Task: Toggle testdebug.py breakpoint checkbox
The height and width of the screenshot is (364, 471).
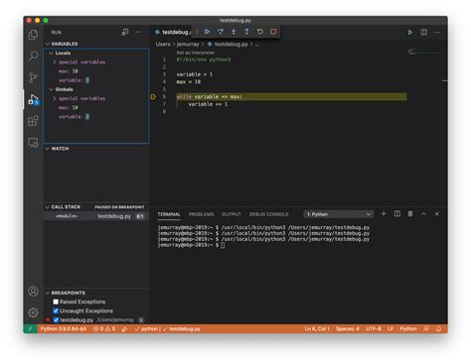Action: [56, 319]
